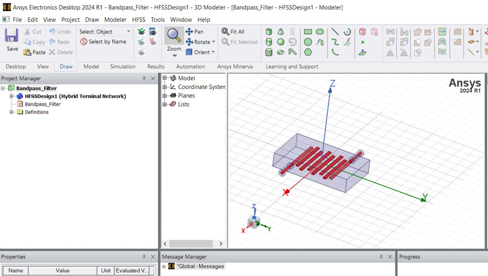Viewport: 488px width, 276px height.
Task: Activate the Zoom tool button
Action: coord(174,36)
